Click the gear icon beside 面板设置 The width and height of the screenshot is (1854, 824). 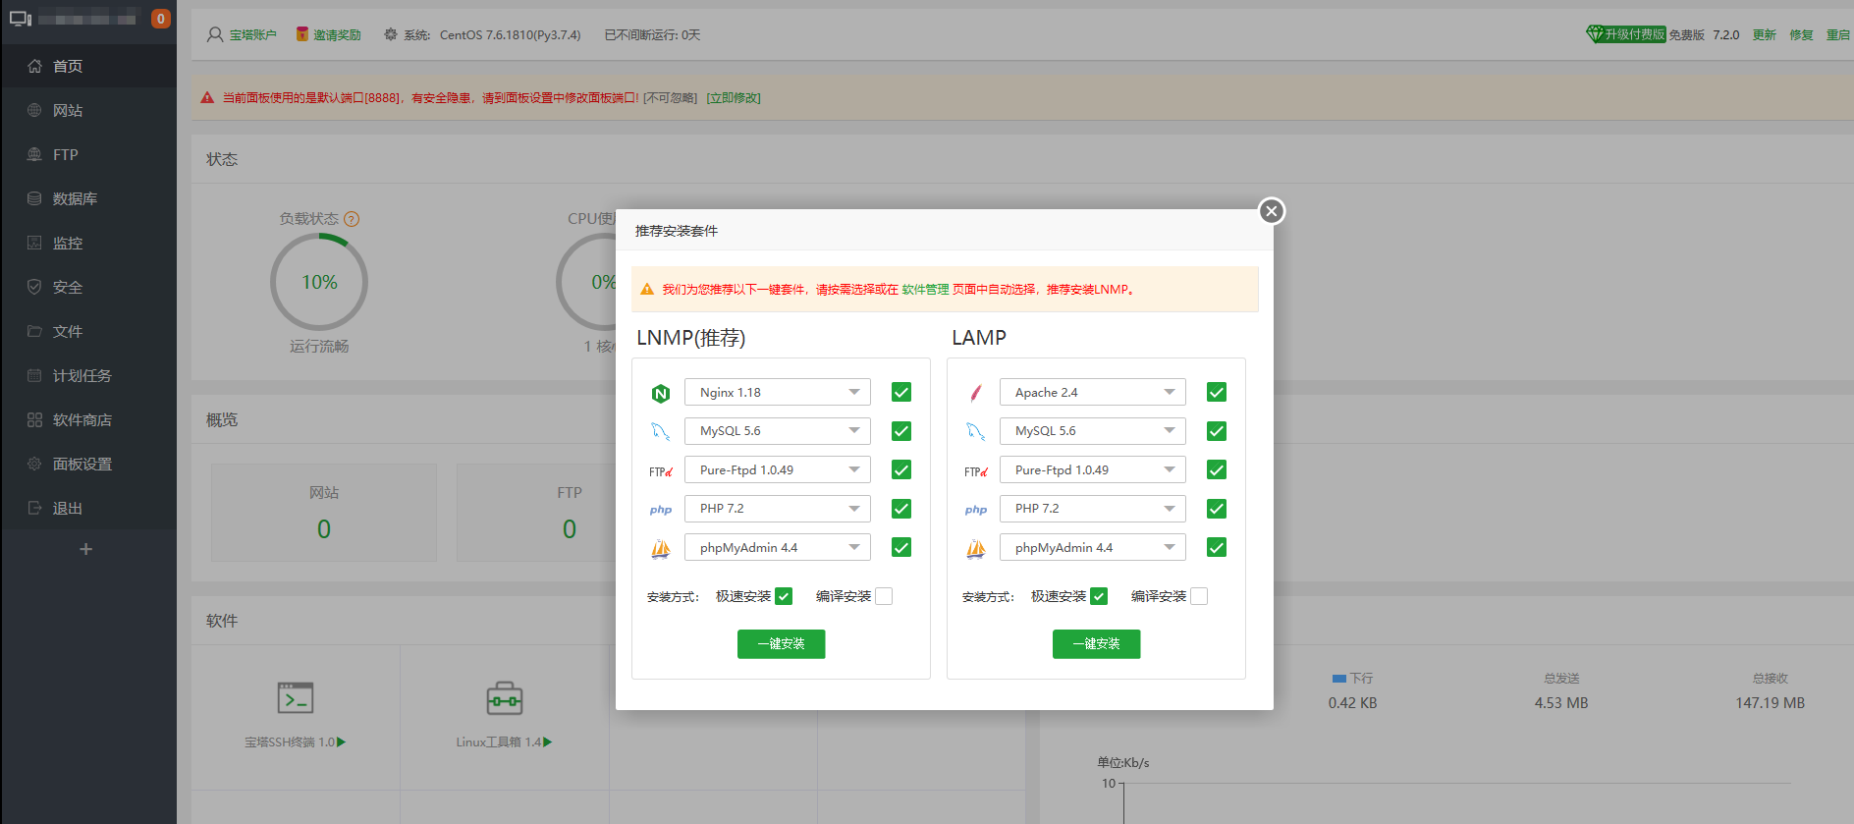coord(34,464)
